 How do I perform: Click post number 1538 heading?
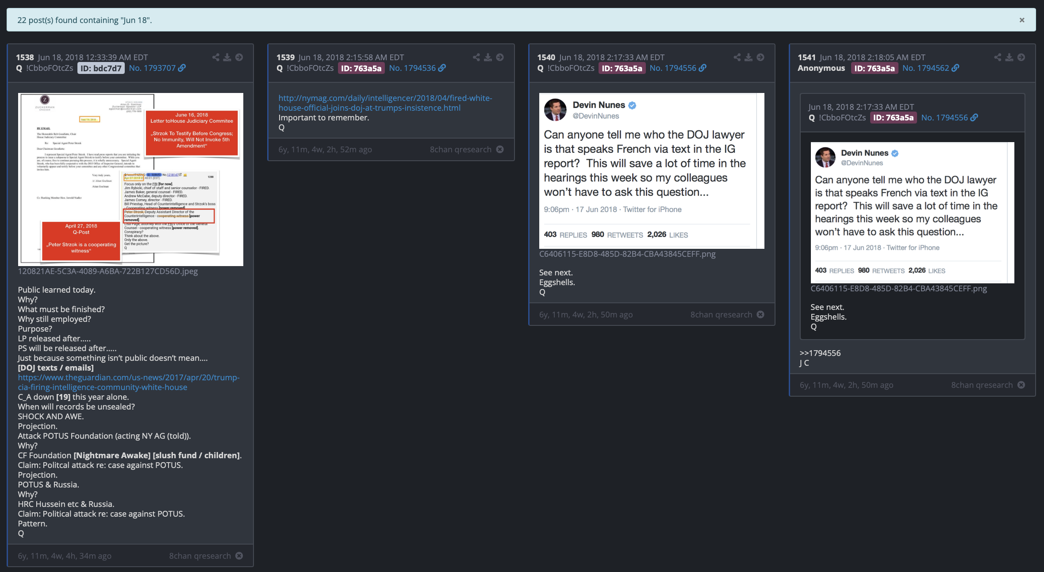point(25,57)
